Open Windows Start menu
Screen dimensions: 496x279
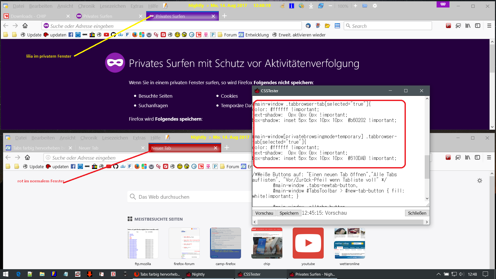[x=6, y=274]
